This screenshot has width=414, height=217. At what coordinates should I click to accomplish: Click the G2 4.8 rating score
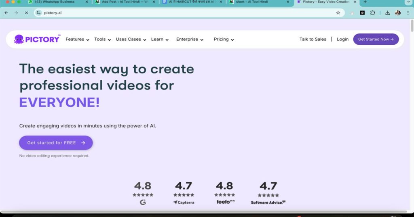point(143,186)
